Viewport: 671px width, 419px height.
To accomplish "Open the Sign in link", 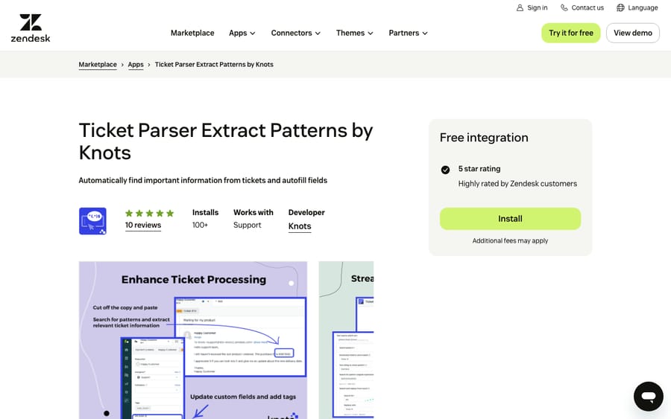I will (x=532, y=7).
